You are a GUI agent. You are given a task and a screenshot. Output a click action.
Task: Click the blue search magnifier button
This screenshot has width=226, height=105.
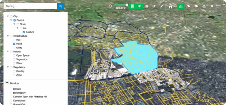pos(61,6)
